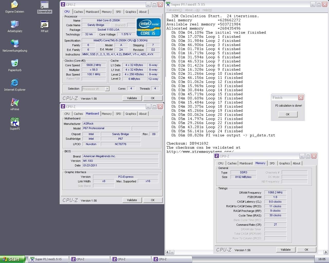Click the processor name Intel Core i5 2500K

(108, 20)
